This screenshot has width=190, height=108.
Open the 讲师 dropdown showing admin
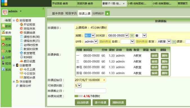(x=91, y=42)
